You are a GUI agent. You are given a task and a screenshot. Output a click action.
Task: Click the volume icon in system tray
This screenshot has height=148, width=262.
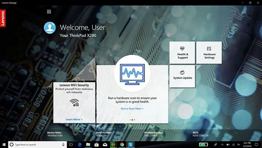coord(238,144)
